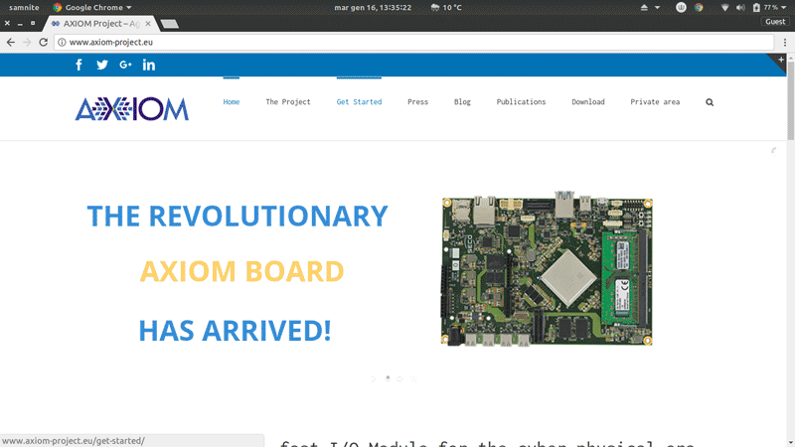Click the site search magnifier icon

pyautogui.click(x=710, y=102)
